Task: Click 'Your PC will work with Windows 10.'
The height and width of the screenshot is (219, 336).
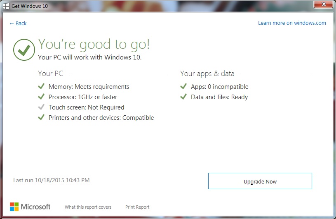Action: click(90, 57)
